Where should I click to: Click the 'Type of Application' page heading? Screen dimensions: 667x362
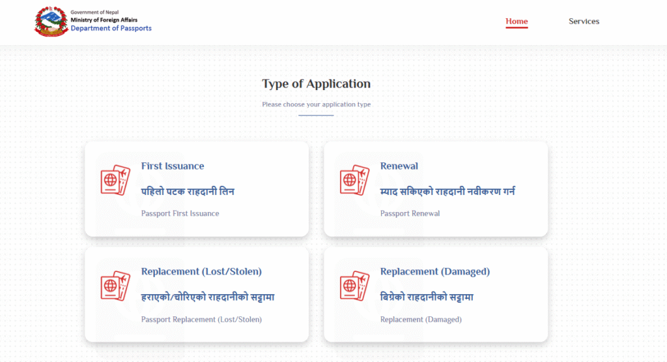tap(316, 84)
